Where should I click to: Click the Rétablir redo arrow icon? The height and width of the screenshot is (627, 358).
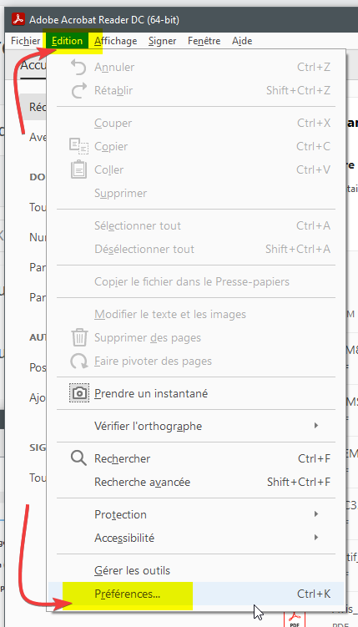79,90
